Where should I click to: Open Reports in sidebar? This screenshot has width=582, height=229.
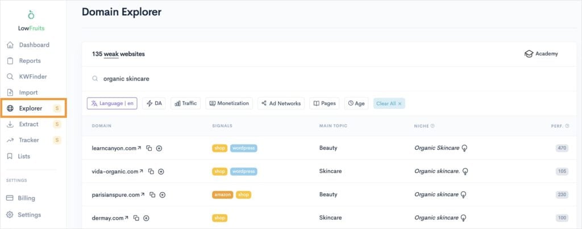click(x=24, y=61)
